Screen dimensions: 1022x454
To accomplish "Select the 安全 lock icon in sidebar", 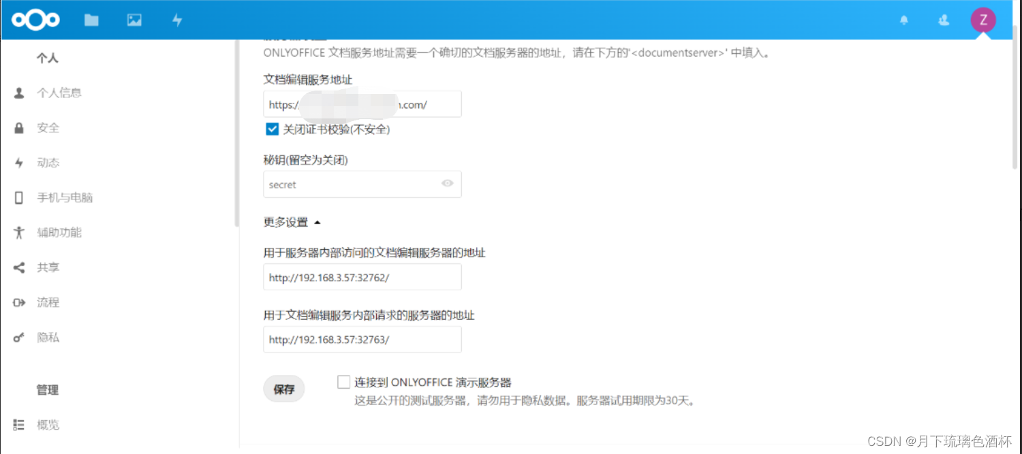I will [x=18, y=127].
